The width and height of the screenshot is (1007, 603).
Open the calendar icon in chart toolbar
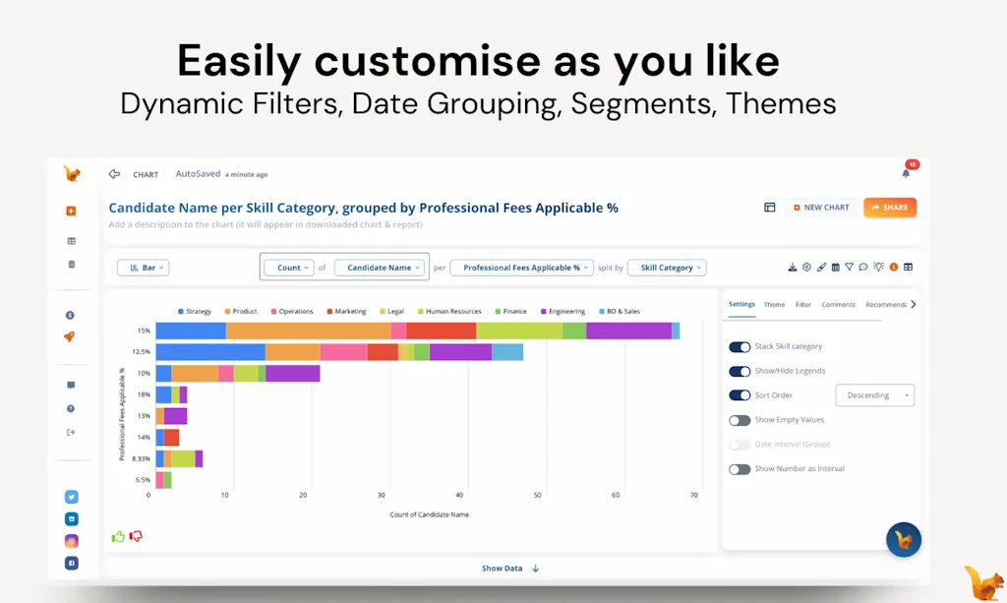[836, 267]
